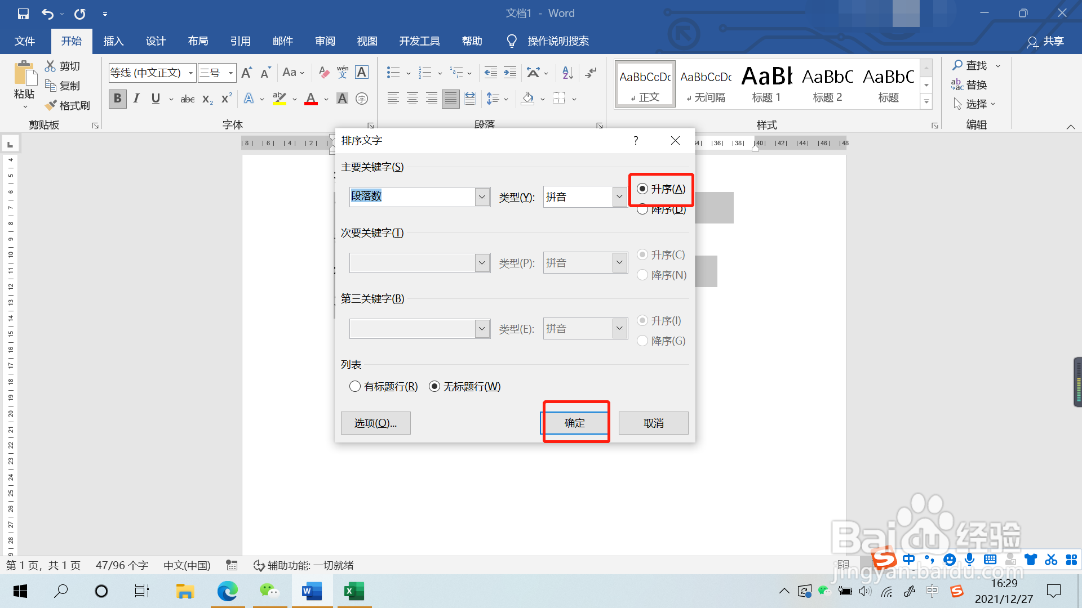Click the bullet list icon

pos(393,73)
